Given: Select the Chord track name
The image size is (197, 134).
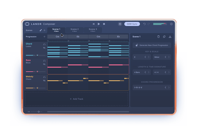Looking at the screenshot, I should pyautogui.click(x=29, y=44).
